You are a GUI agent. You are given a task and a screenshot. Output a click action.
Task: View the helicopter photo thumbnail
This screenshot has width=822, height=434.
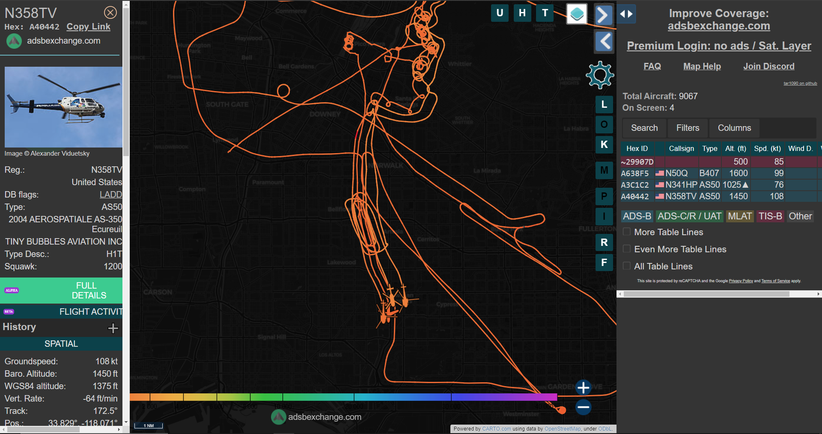click(x=63, y=107)
